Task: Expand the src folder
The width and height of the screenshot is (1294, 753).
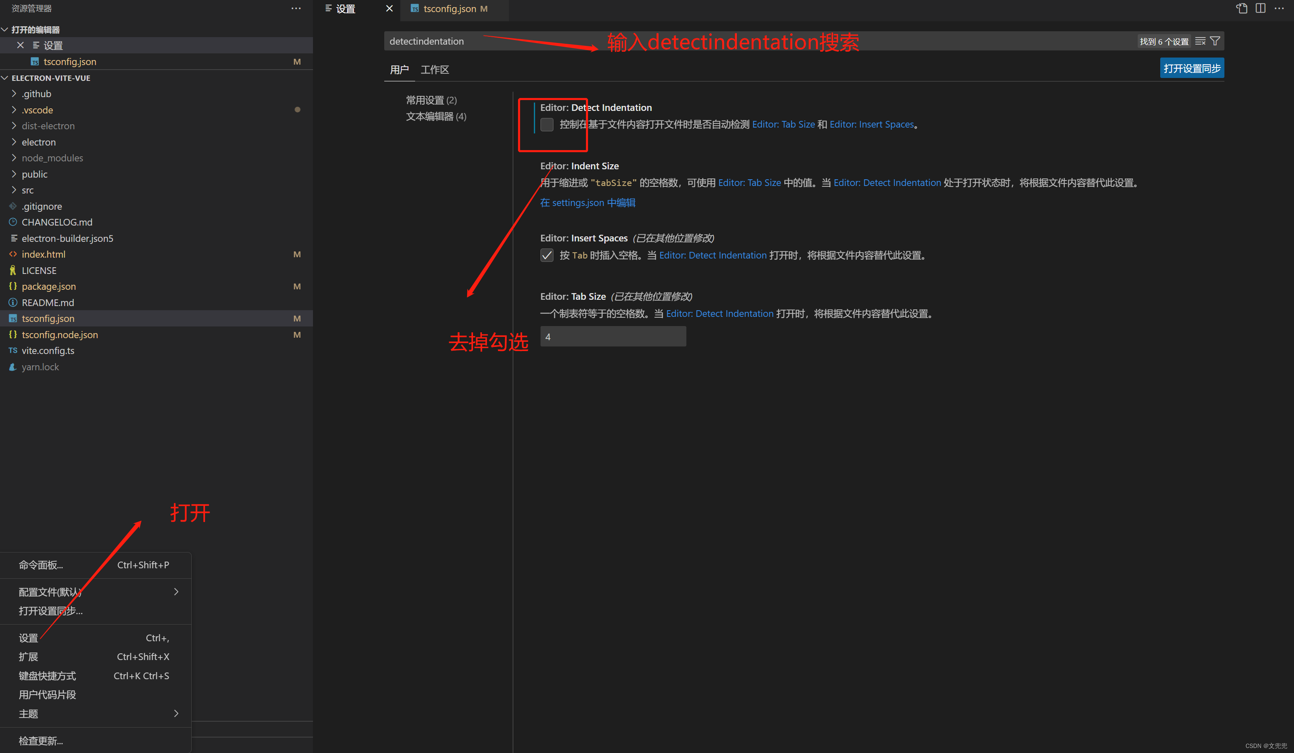Action: coord(28,190)
